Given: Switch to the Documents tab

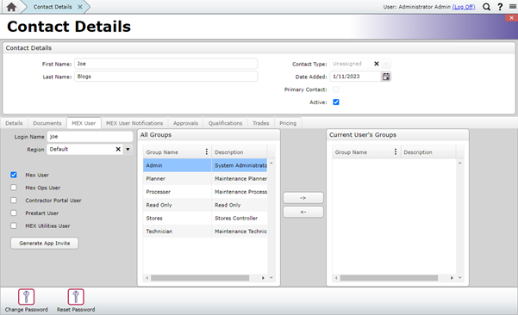Looking at the screenshot, I should pyautogui.click(x=47, y=123).
